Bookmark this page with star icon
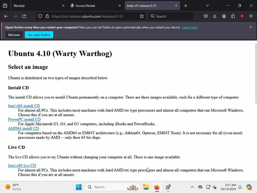The width and height of the screenshot is (257, 193). (x=142, y=16)
